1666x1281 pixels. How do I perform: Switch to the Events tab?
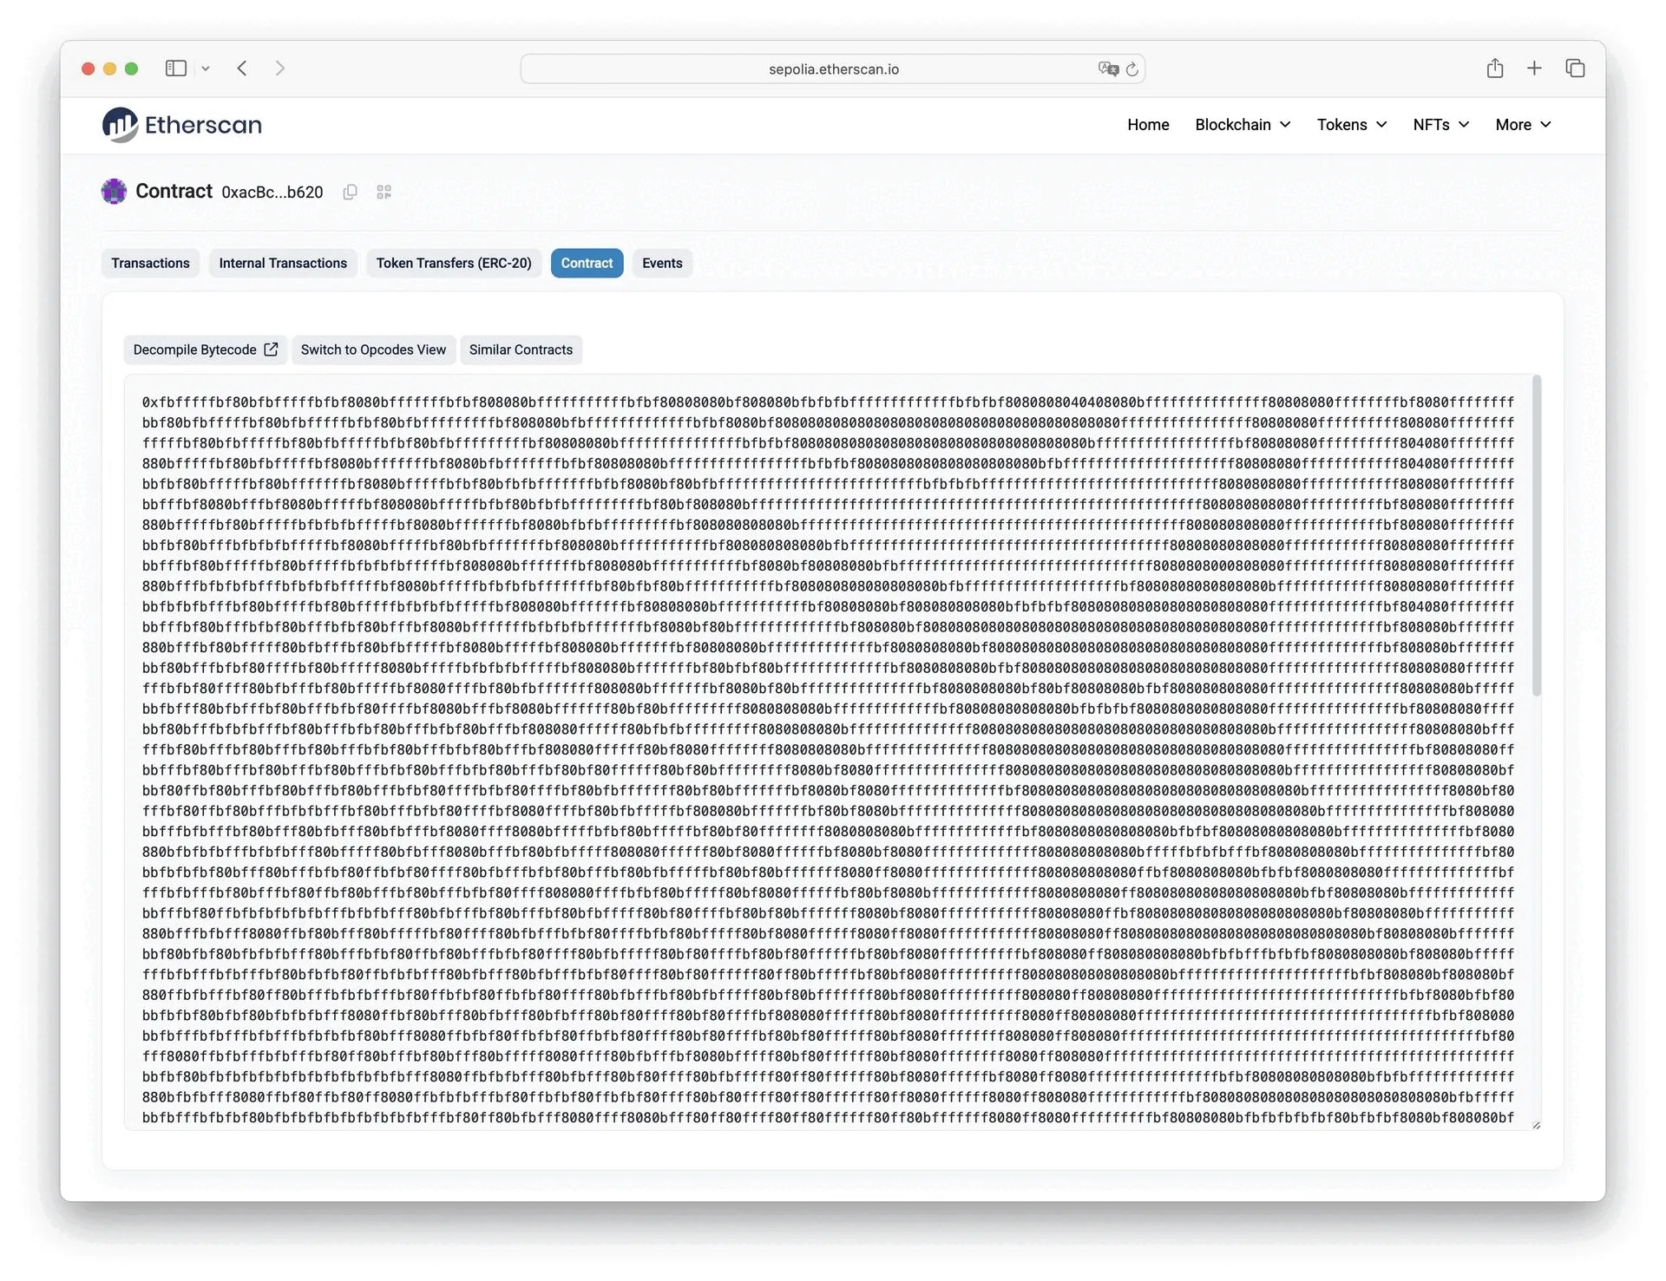tap(662, 264)
